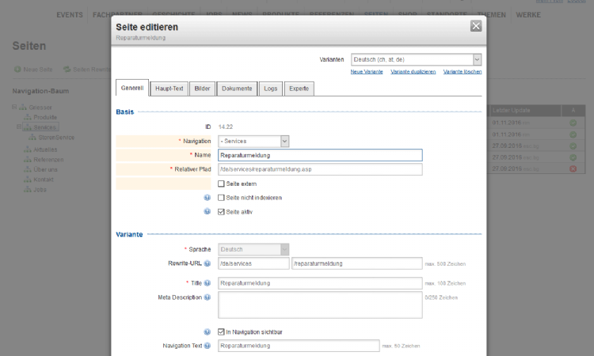This screenshot has height=356, width=594.
Task: Click help icon next to Rewrite-URL
Action: tap(208, 263)
